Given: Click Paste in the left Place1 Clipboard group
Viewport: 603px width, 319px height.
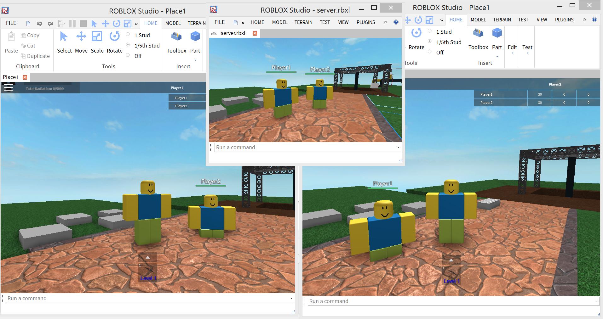Looking at the screenshot, I should point(11,42).
